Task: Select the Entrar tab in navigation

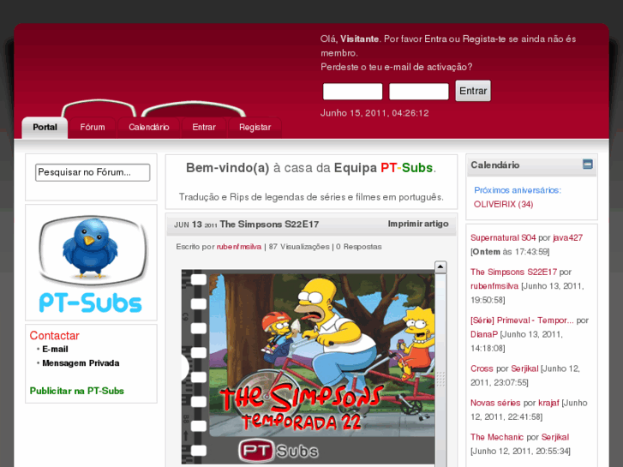Action: (x=204, y=127)
